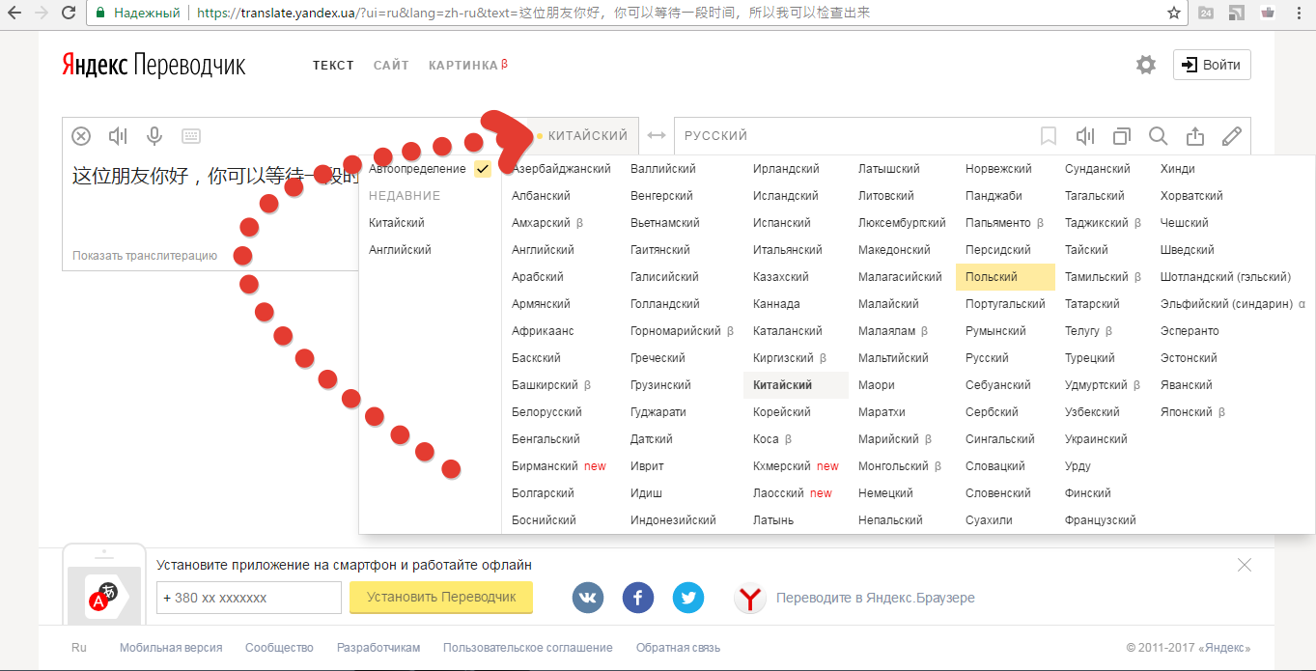Select Иврит in the language list

[x=647, y=466]
